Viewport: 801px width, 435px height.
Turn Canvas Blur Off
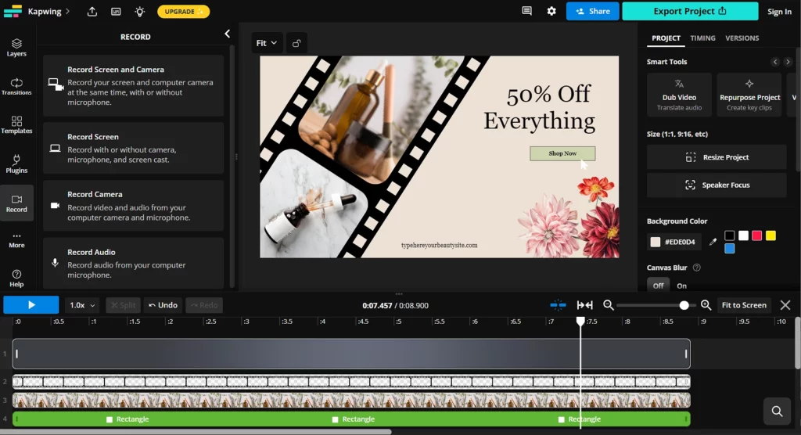point(658,286)
